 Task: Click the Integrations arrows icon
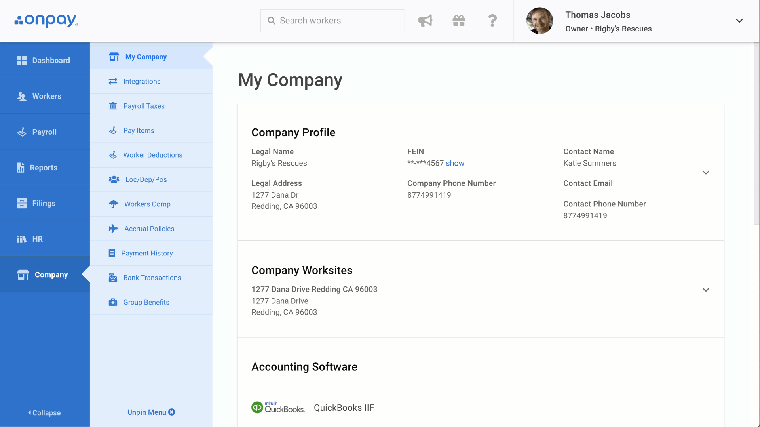pyautogui.click(x=113, y=81)
